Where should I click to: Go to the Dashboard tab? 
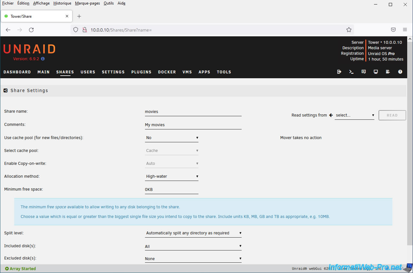pos(17,72)
